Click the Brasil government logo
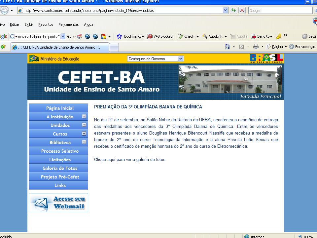 tap(266, 59)
